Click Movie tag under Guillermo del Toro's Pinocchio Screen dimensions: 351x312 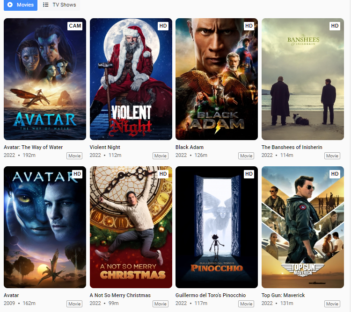246,304
